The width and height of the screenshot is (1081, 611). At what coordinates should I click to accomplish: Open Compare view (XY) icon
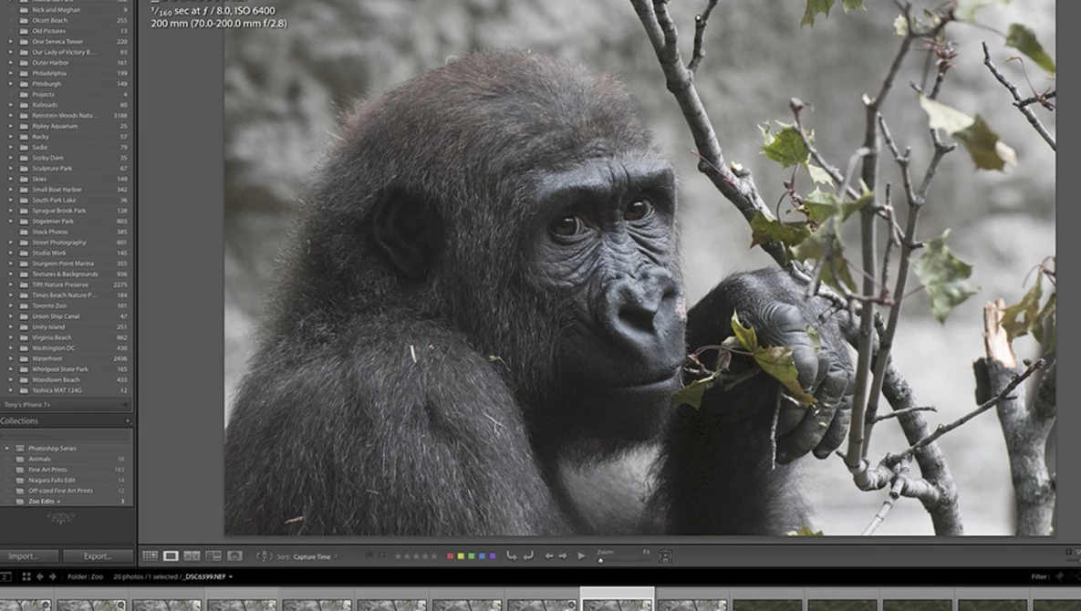coord(192,556)
